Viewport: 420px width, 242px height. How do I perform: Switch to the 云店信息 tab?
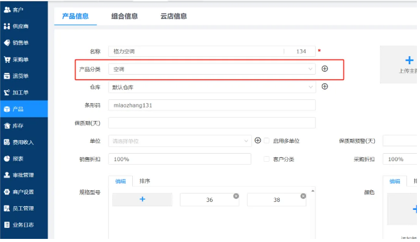click(174, 16)
